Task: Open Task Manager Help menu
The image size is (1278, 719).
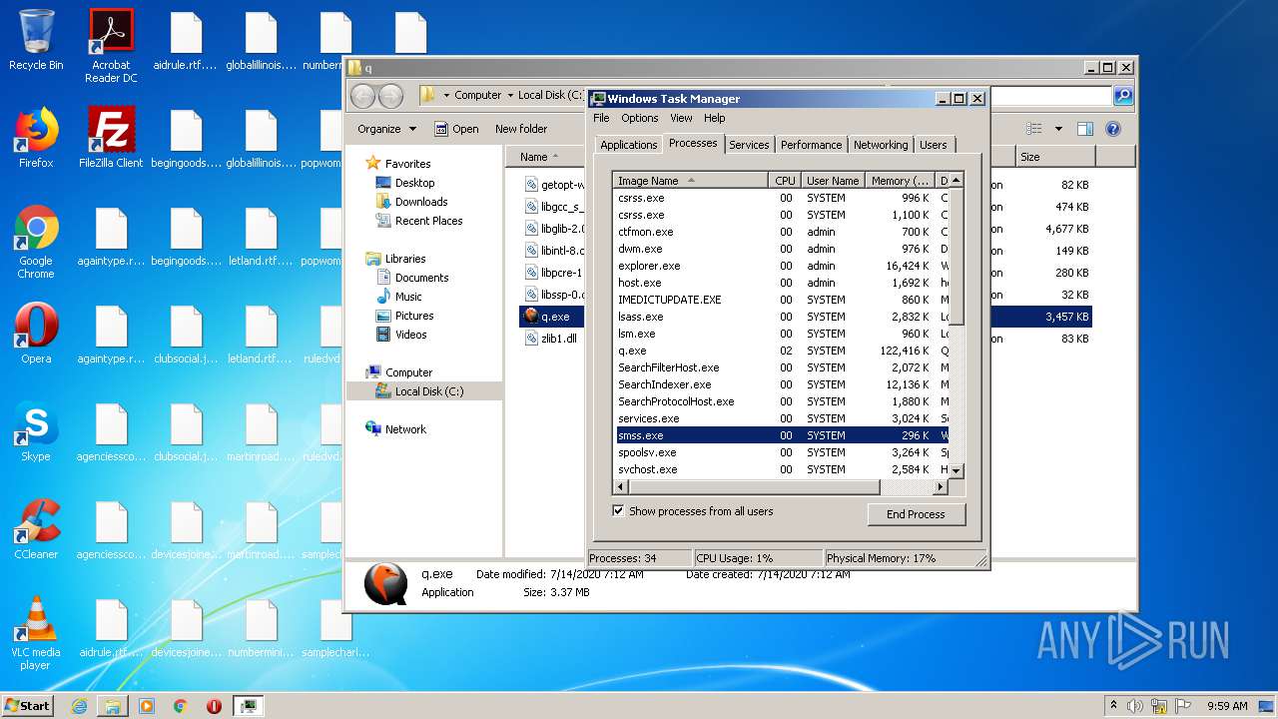Action: (714, 118)
